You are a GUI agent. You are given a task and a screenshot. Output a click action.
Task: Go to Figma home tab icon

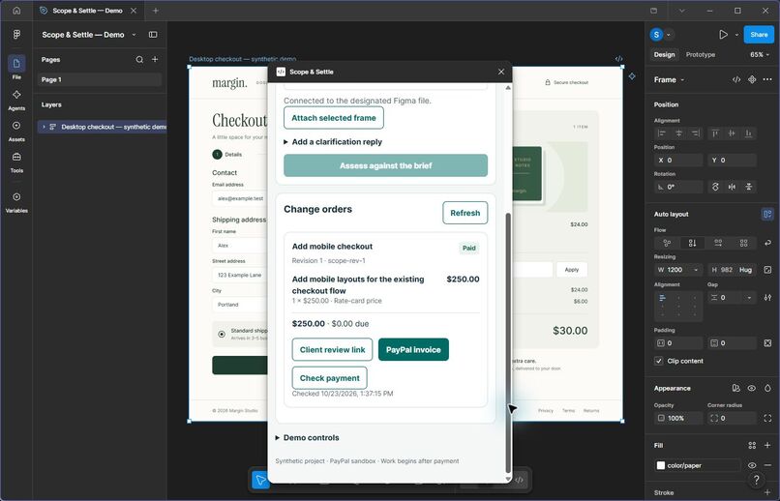[16, 11]
